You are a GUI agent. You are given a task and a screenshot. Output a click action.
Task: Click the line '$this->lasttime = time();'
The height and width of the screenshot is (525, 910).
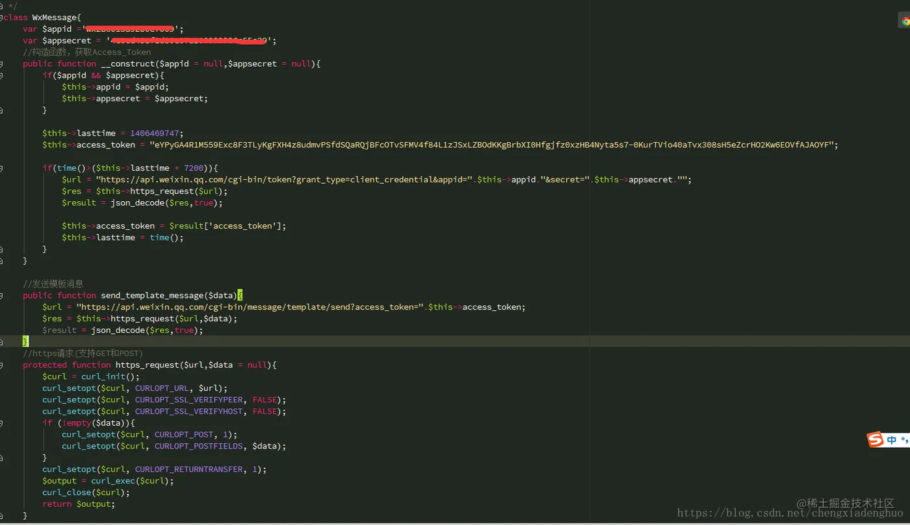[123, 238]
